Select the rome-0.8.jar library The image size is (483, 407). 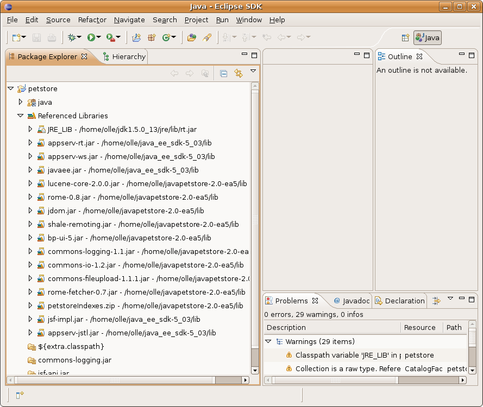133,197
